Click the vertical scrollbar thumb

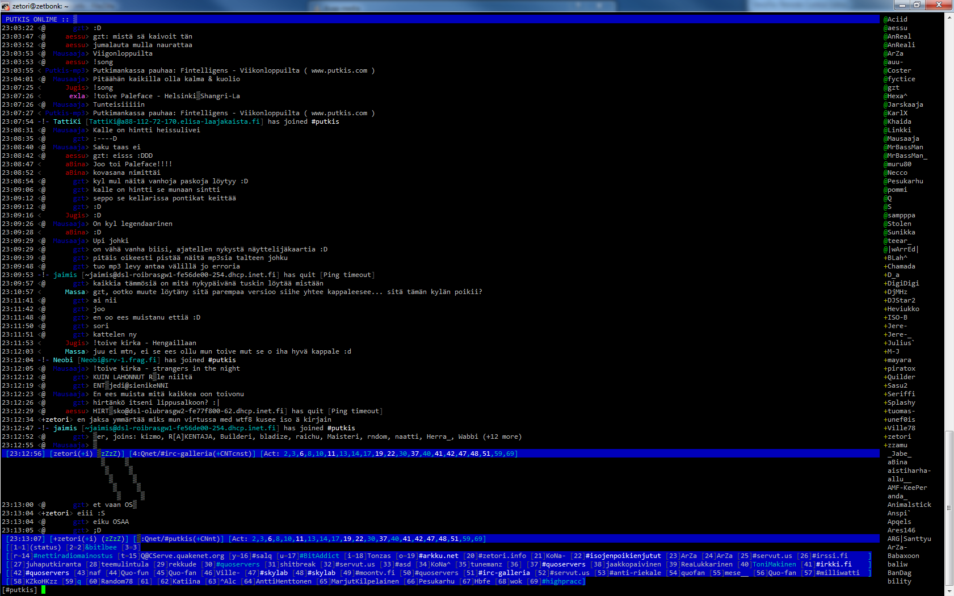[949, 508]
